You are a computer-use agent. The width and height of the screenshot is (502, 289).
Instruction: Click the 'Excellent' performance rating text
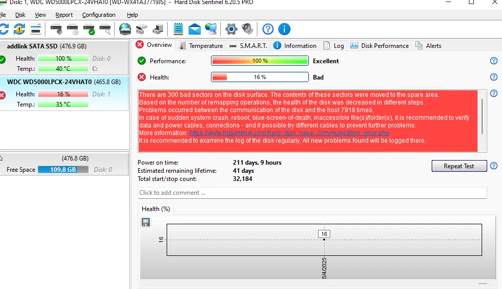click(326, 61)
